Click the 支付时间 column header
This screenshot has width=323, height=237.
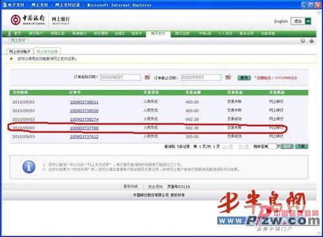[x=20, y=93]
